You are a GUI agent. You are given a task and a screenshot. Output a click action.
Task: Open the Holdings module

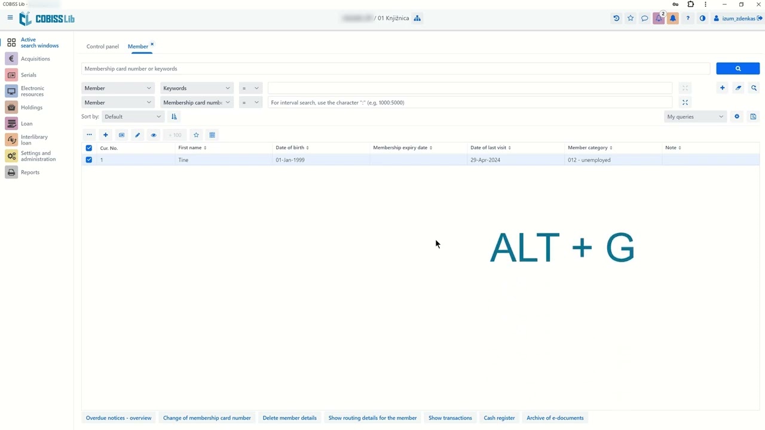pos(32,107)
